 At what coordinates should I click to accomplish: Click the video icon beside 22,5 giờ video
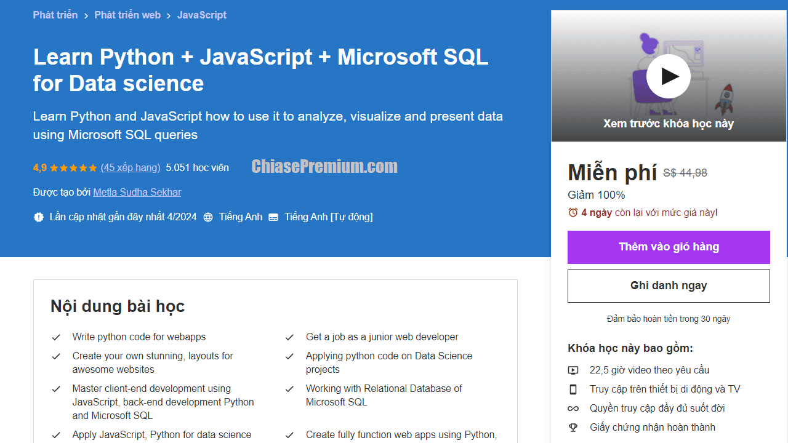click(x=573, y=370)
